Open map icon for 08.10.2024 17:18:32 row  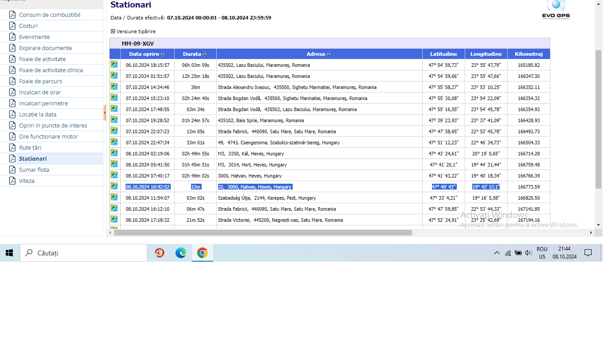point(114,219)
